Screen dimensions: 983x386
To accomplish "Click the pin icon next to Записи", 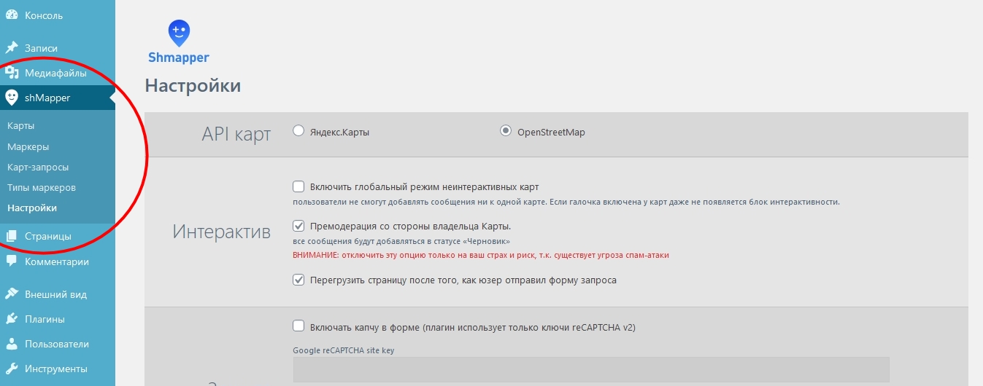I will [x=12, y=48].
